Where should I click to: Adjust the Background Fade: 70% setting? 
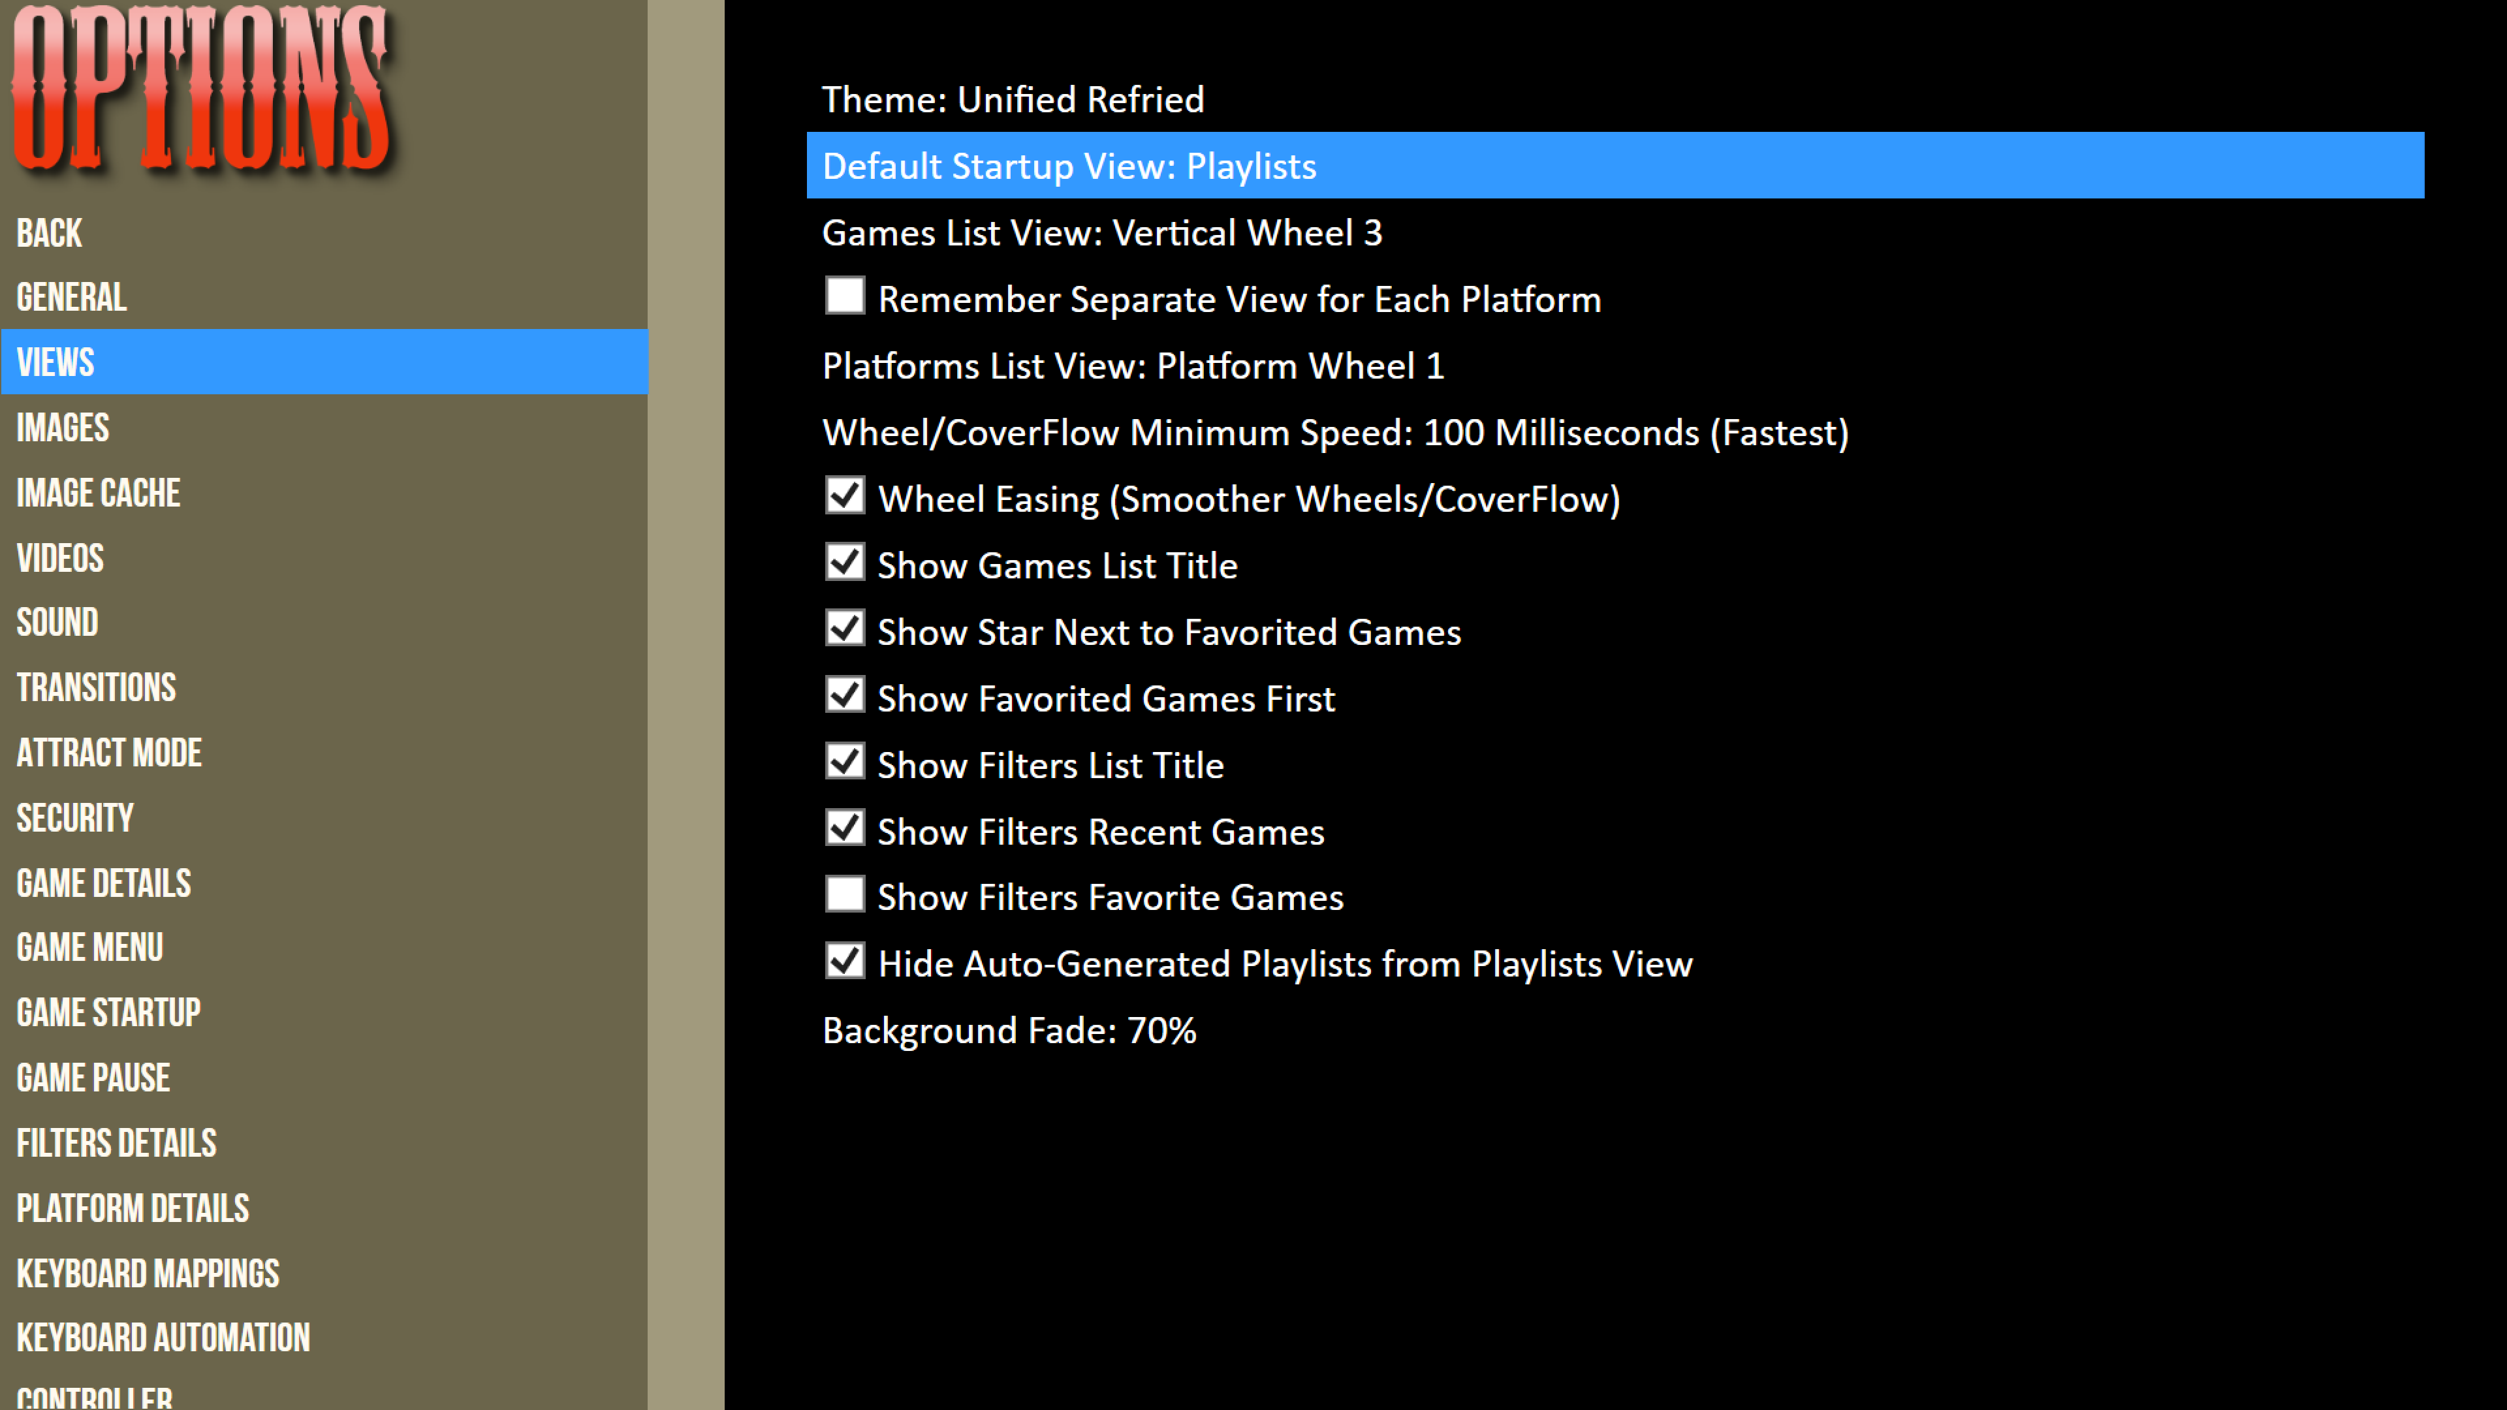click(1615, 1031)
